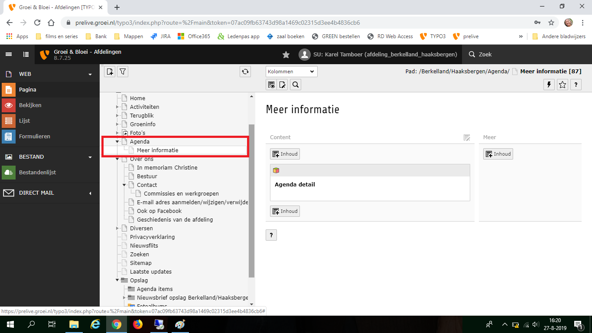
Task: Collapse the Over ons tree node
Action: click(x=117, y=159)
